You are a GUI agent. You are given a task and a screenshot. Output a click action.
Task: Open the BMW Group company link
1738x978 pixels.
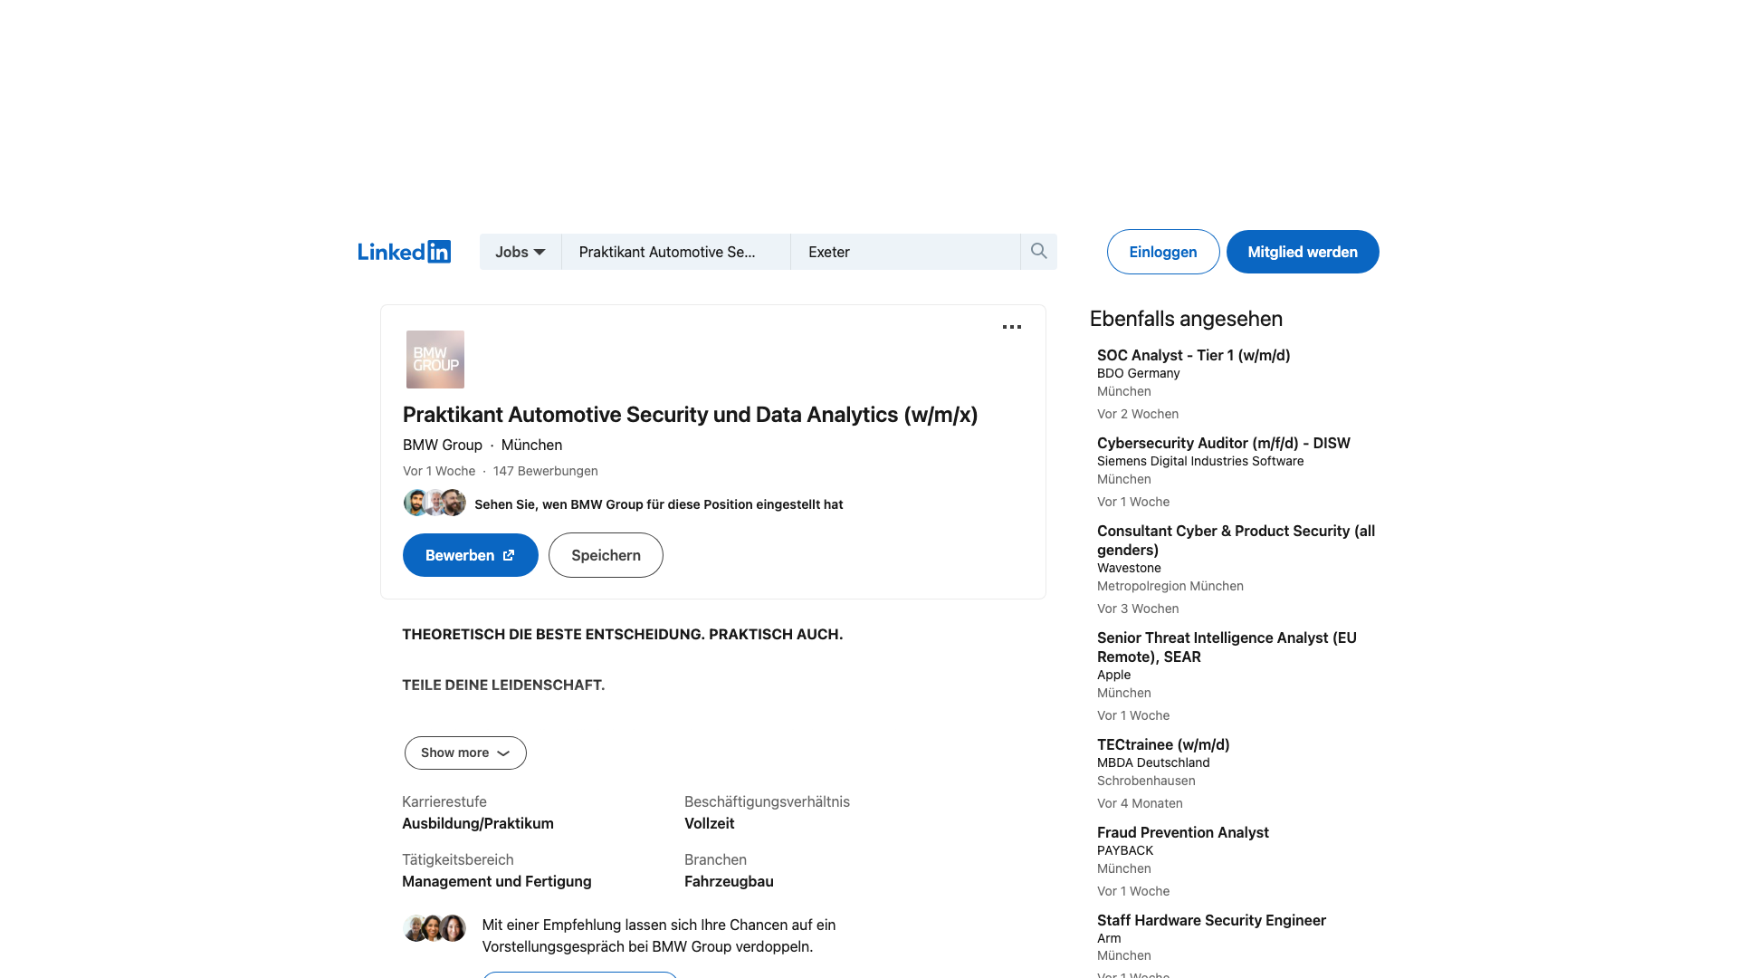pos(443,445)
